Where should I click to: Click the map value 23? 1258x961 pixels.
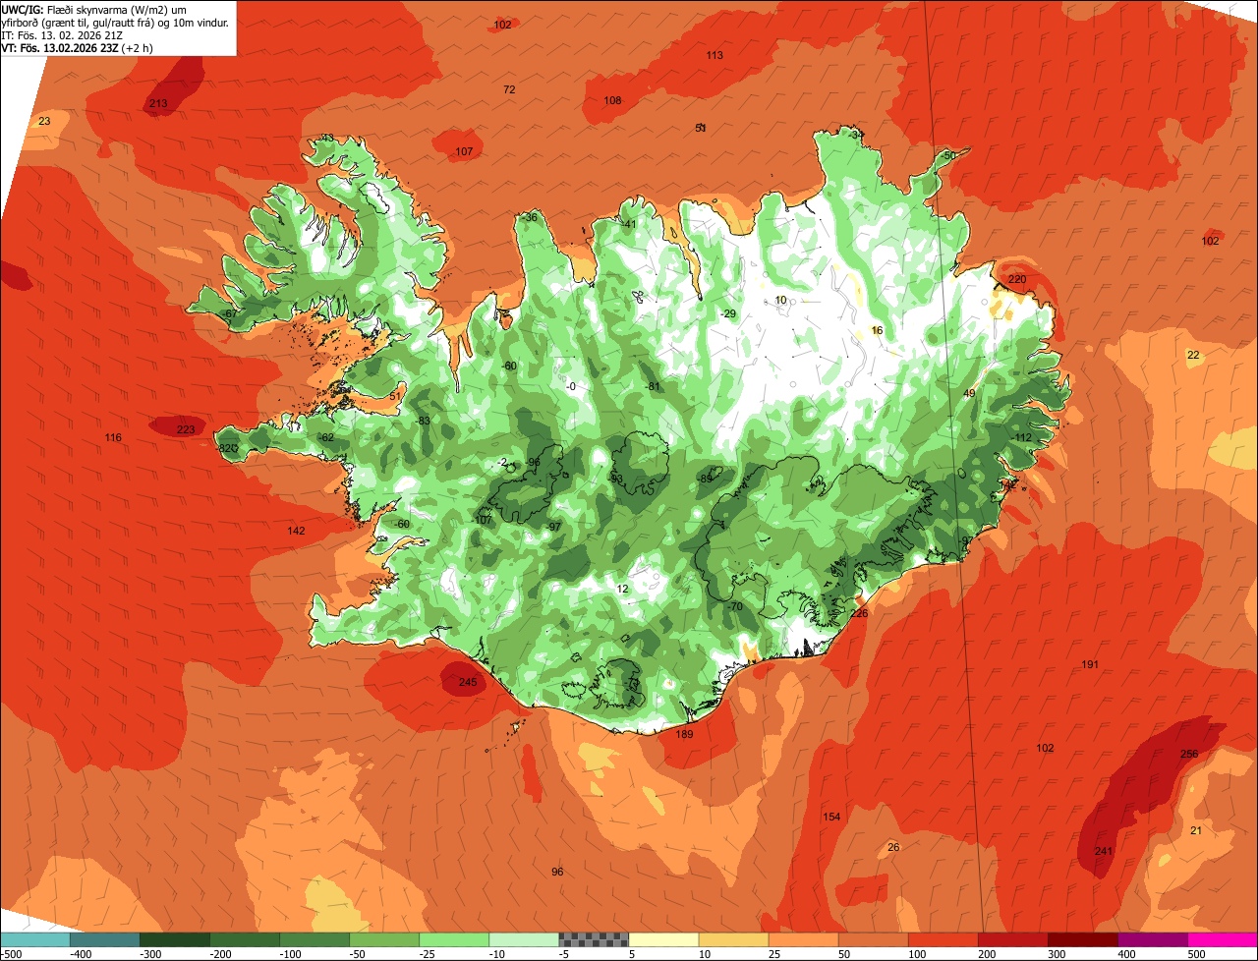click(x=44, y=121)
